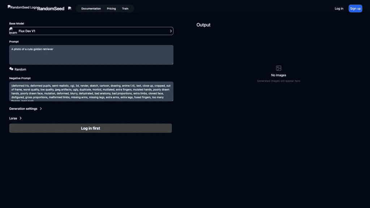Click the blue Sign up button
The width and height of the screenshot is (370, 208).
355,9
